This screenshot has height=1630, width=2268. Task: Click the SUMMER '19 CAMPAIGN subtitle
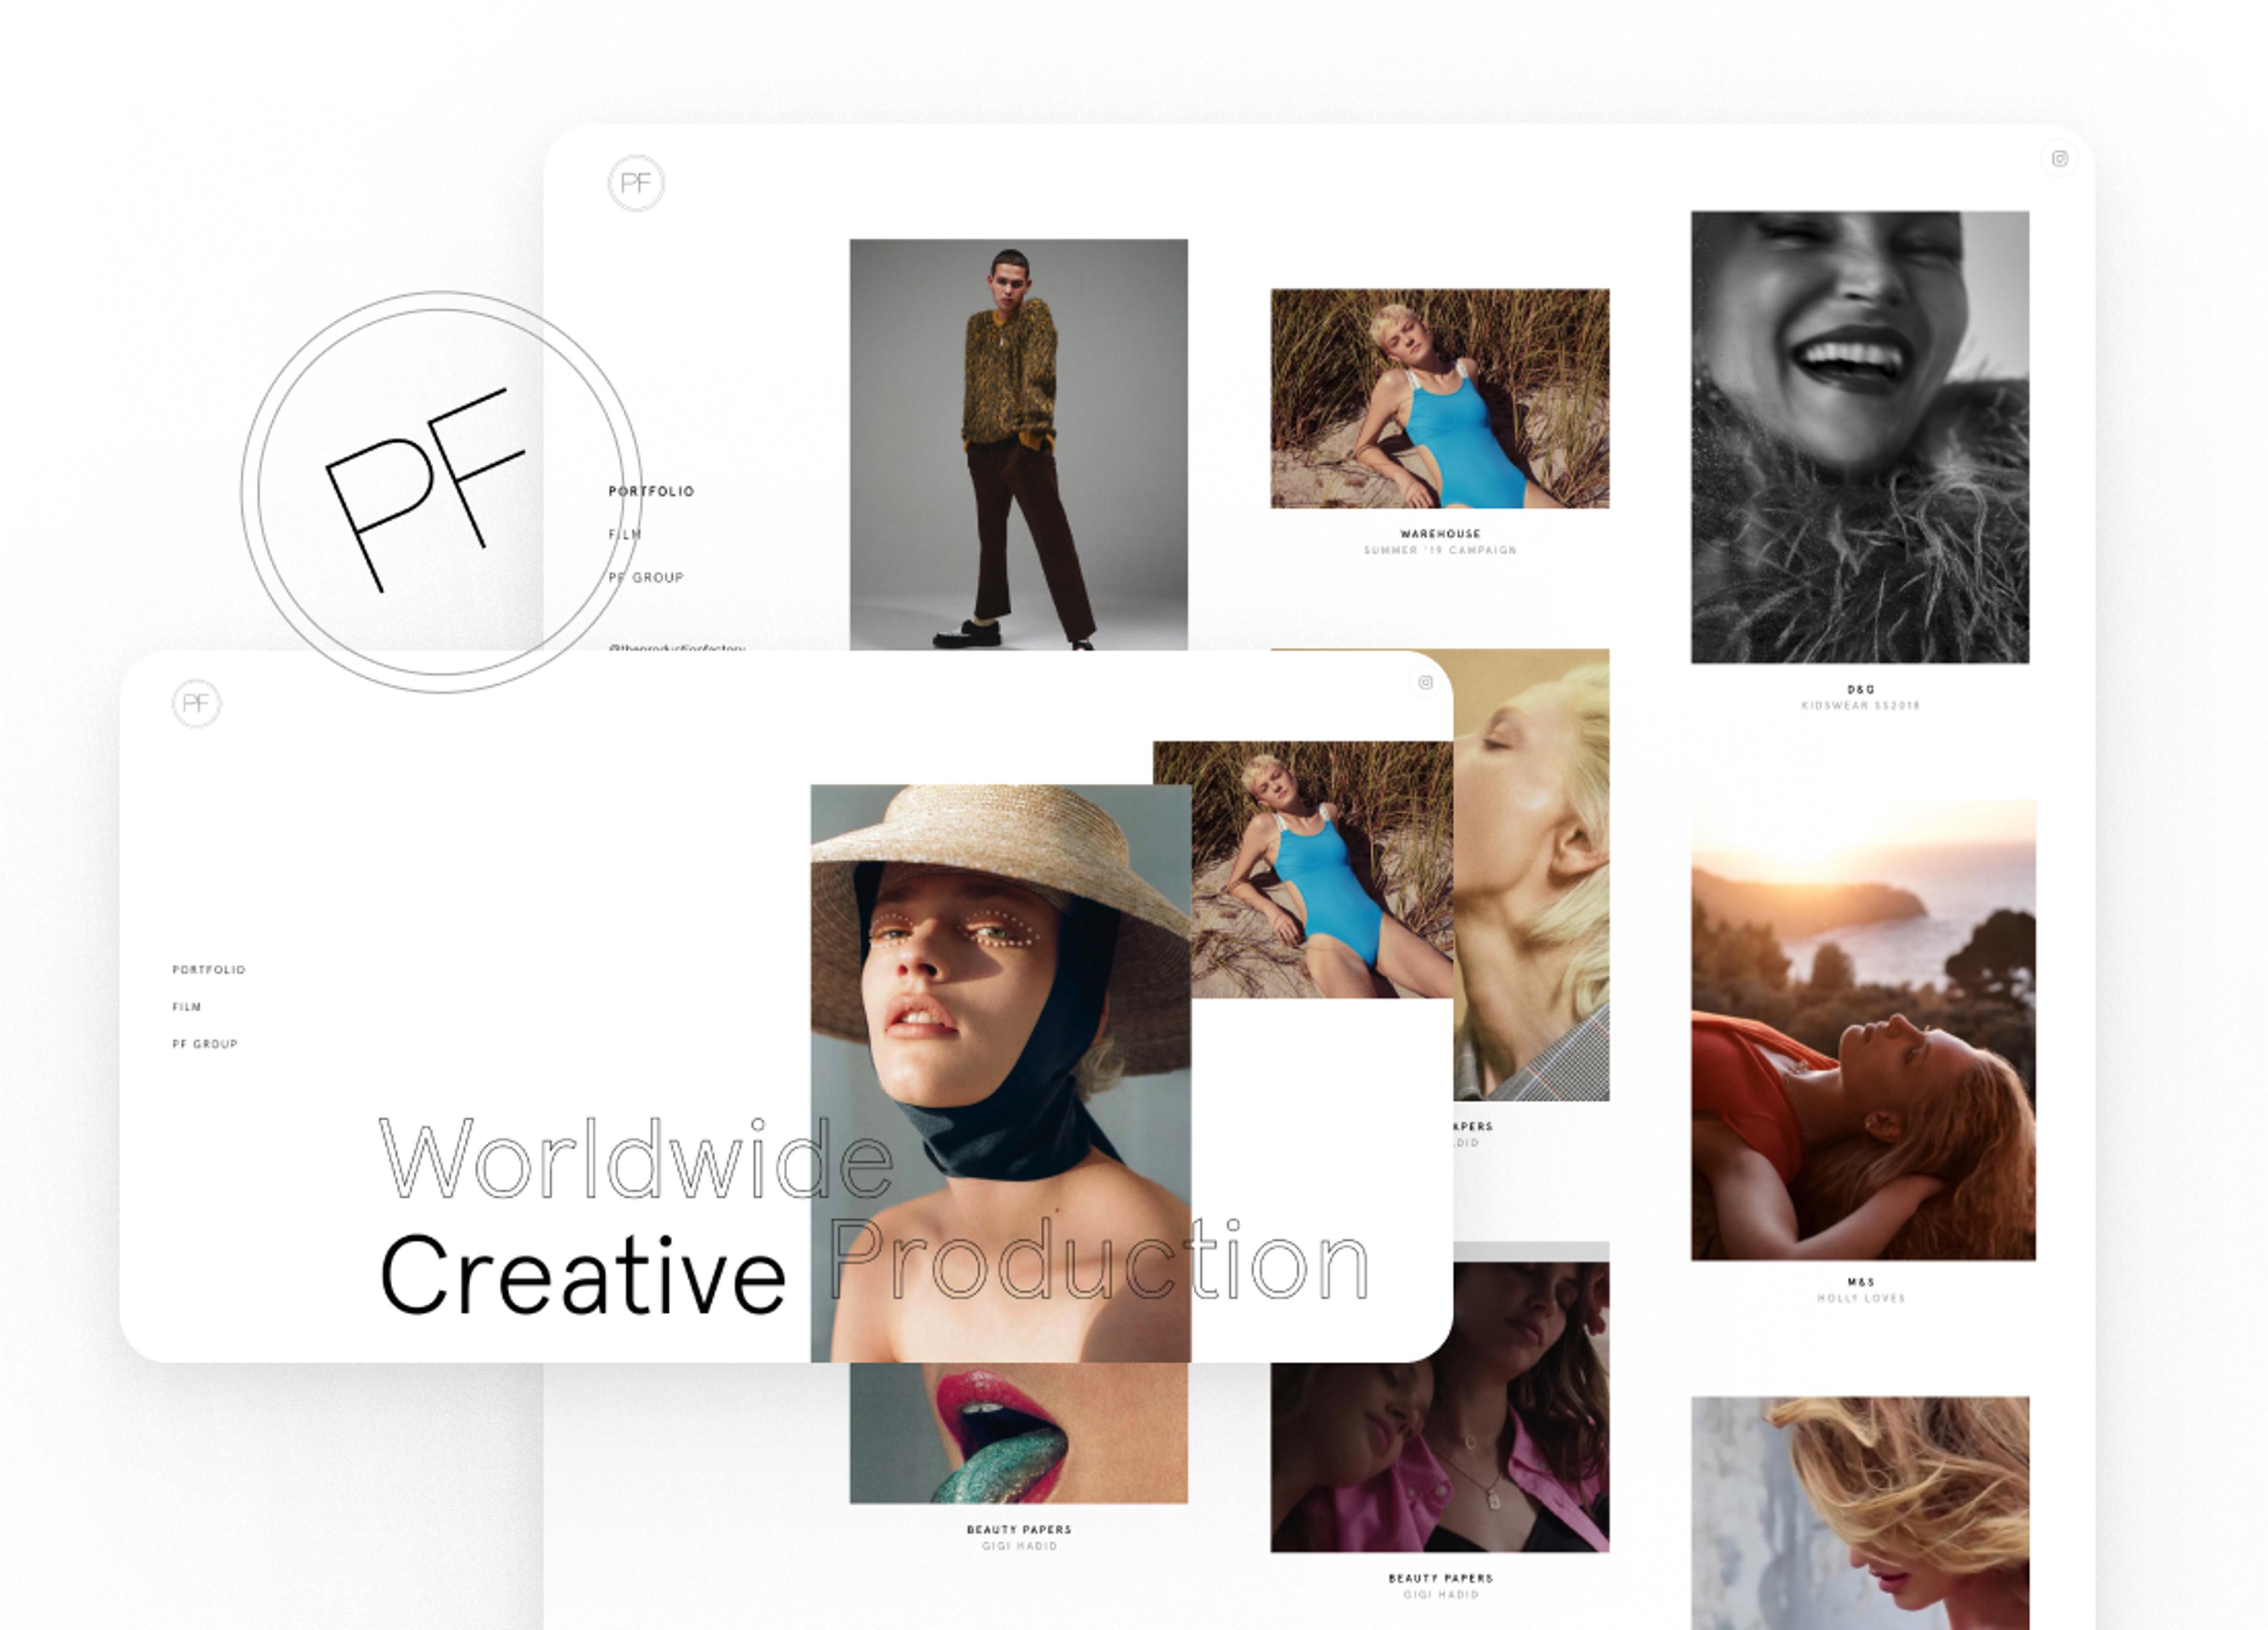pyautogui.click(x=1440, y=550)
